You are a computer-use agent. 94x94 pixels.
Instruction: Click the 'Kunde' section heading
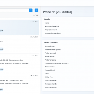47,19
